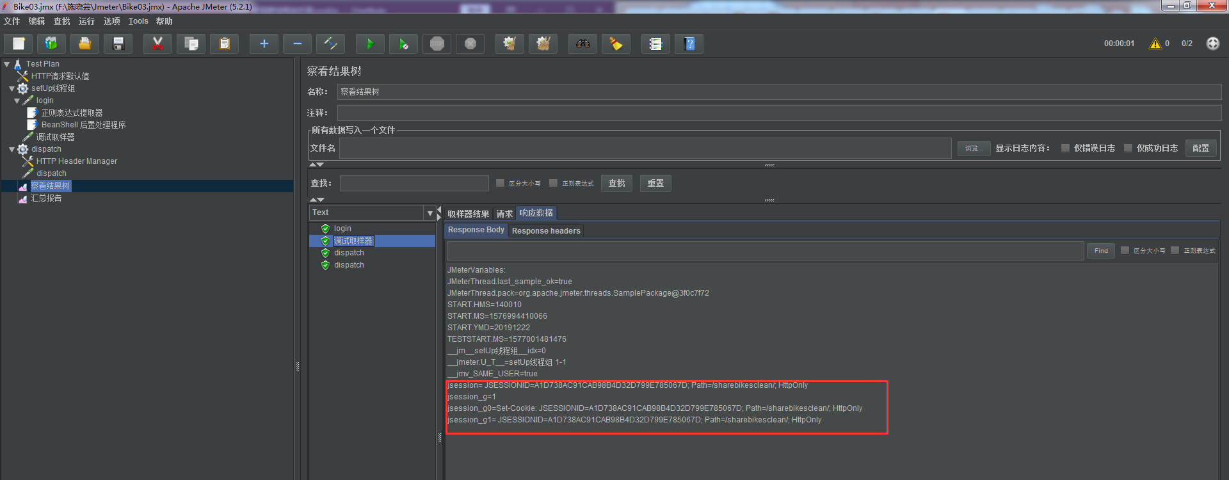This screenshot has width=1229, height=480.
Task: Reset search with the brush icon
Action: coord(616,44)
